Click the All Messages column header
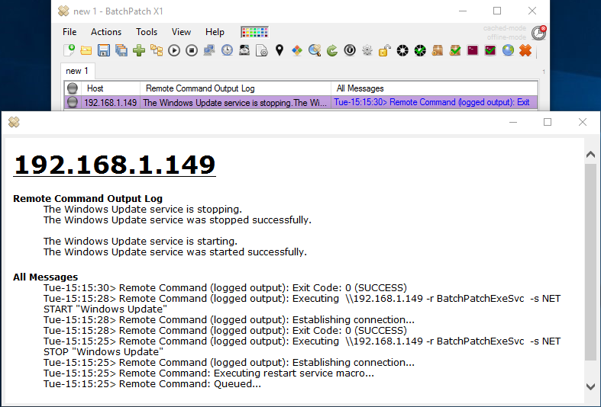Image resolution: width=601 pixels, height=407 pixels. coord(435,88)
